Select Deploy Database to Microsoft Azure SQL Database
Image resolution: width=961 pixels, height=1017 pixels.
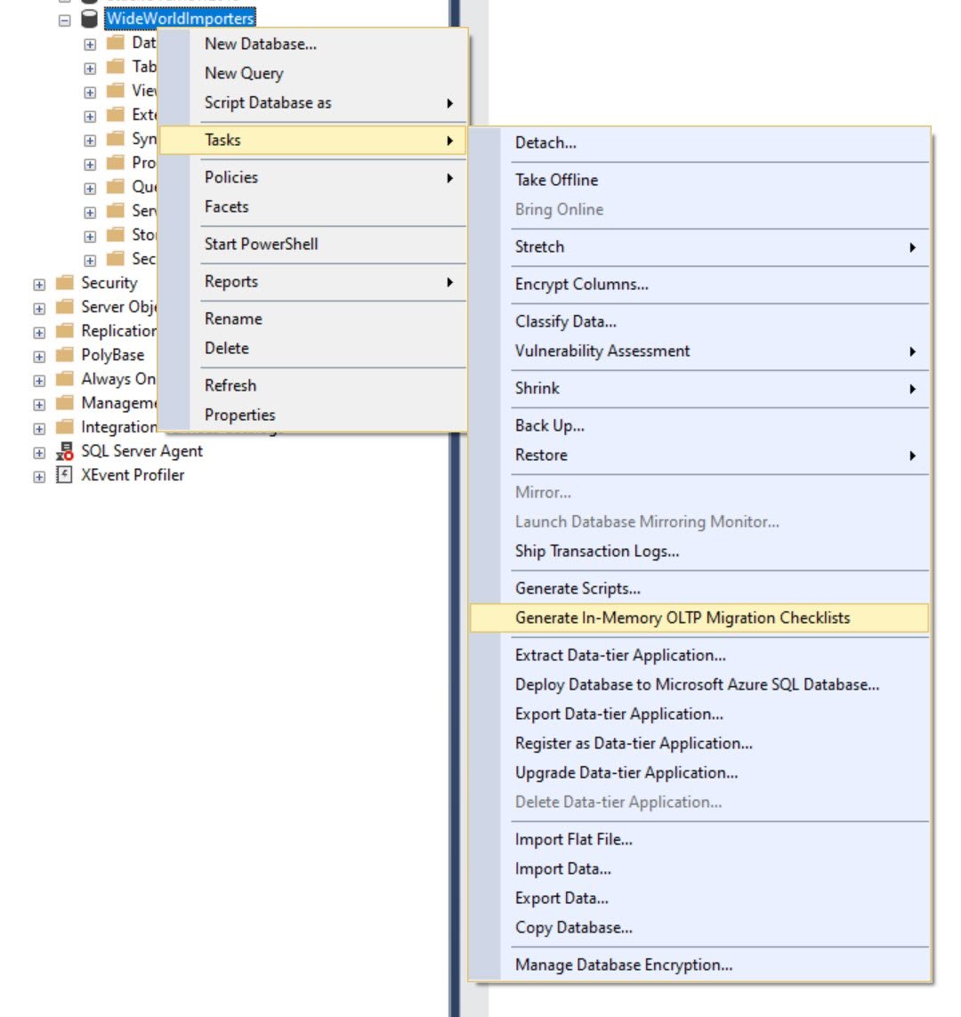click(x=699, y=685)
